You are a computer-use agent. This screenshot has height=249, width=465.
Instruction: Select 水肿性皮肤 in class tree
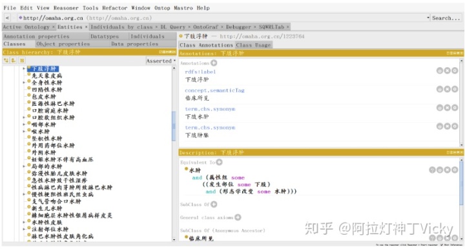tap(47, 223)
